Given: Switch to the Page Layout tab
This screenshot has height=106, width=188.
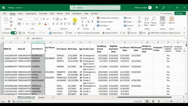Looking at the screenshot, I should 31,14.
